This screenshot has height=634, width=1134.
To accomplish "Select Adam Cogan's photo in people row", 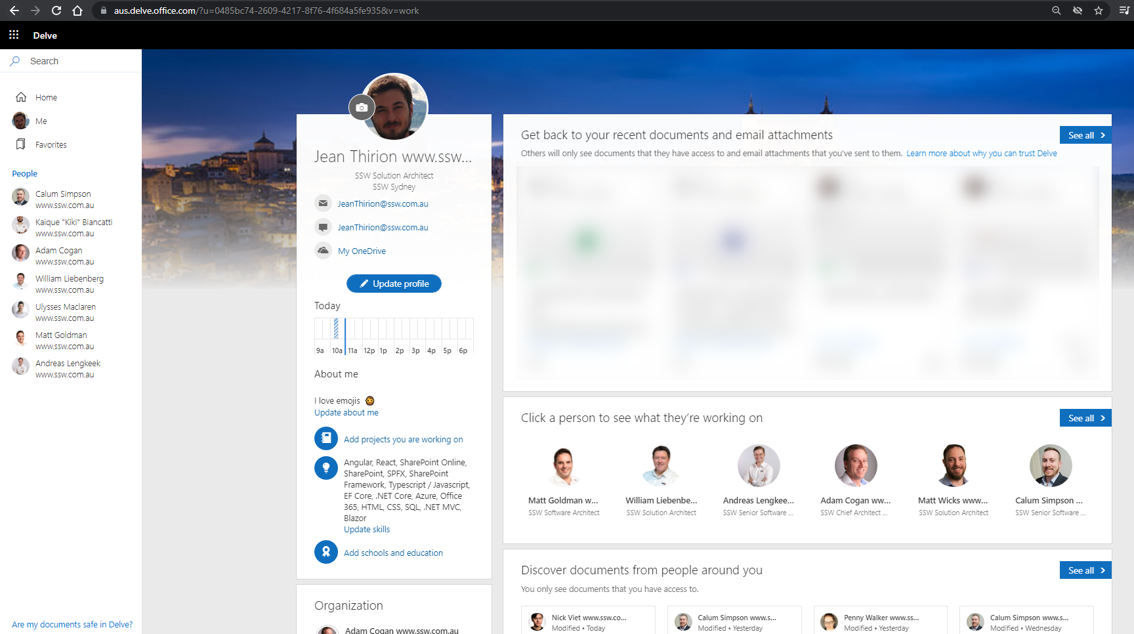I will (855, 466).
